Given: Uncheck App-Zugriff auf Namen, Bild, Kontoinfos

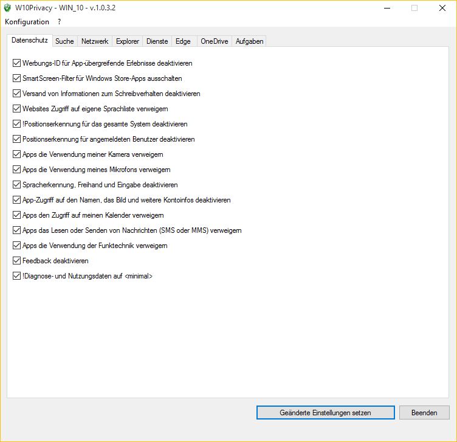Looking at the screenshot, I should pyautogui.click(x=16, y=199).
